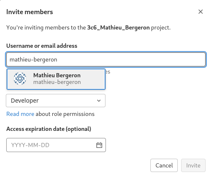Pick the gray mathieu-bergeron username in the suggestion
211x177 pixels.
pos(57,82)
